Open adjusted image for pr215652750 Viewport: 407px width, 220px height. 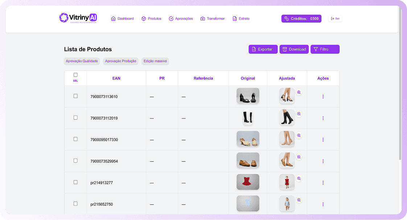[287, 204]
